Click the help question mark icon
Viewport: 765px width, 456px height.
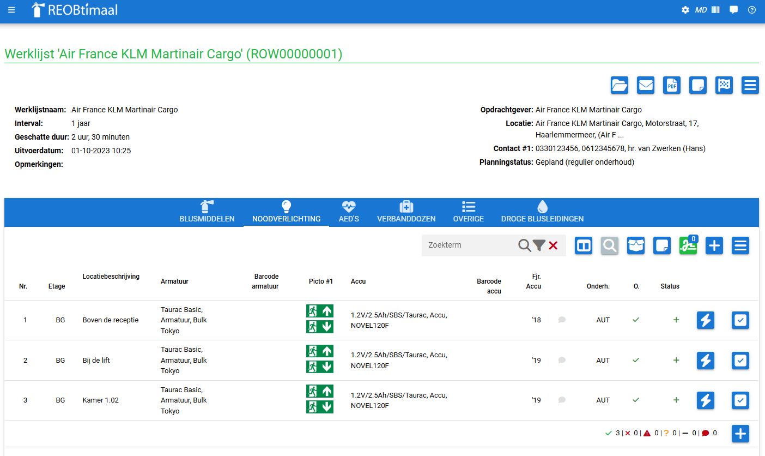pos(752,10)
